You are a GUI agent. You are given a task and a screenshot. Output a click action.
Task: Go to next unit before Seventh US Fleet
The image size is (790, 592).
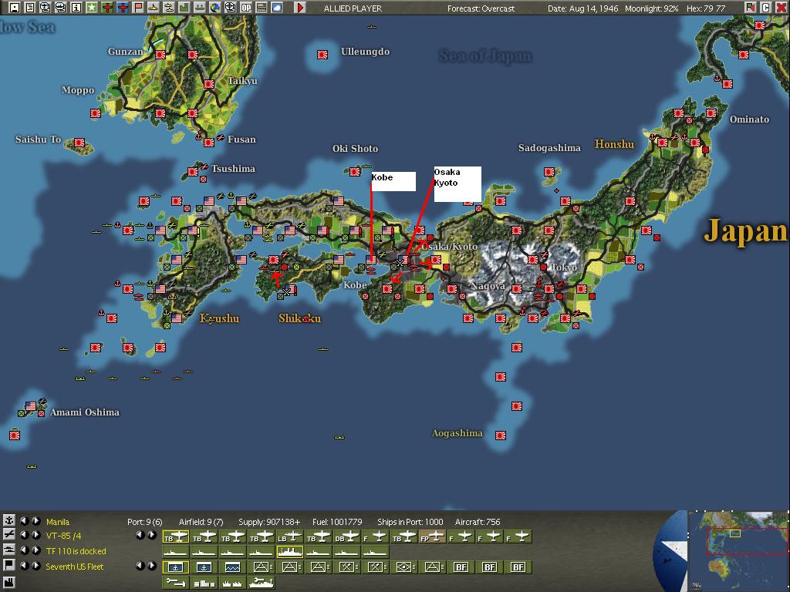(x=35, y=565)
